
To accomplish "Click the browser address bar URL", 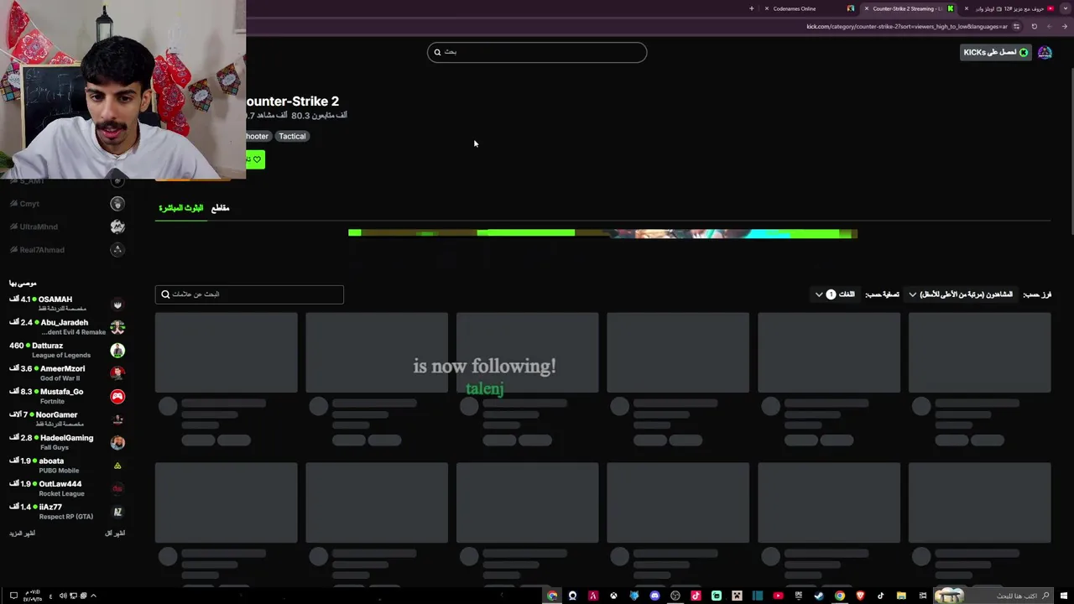I will [907, 26].
